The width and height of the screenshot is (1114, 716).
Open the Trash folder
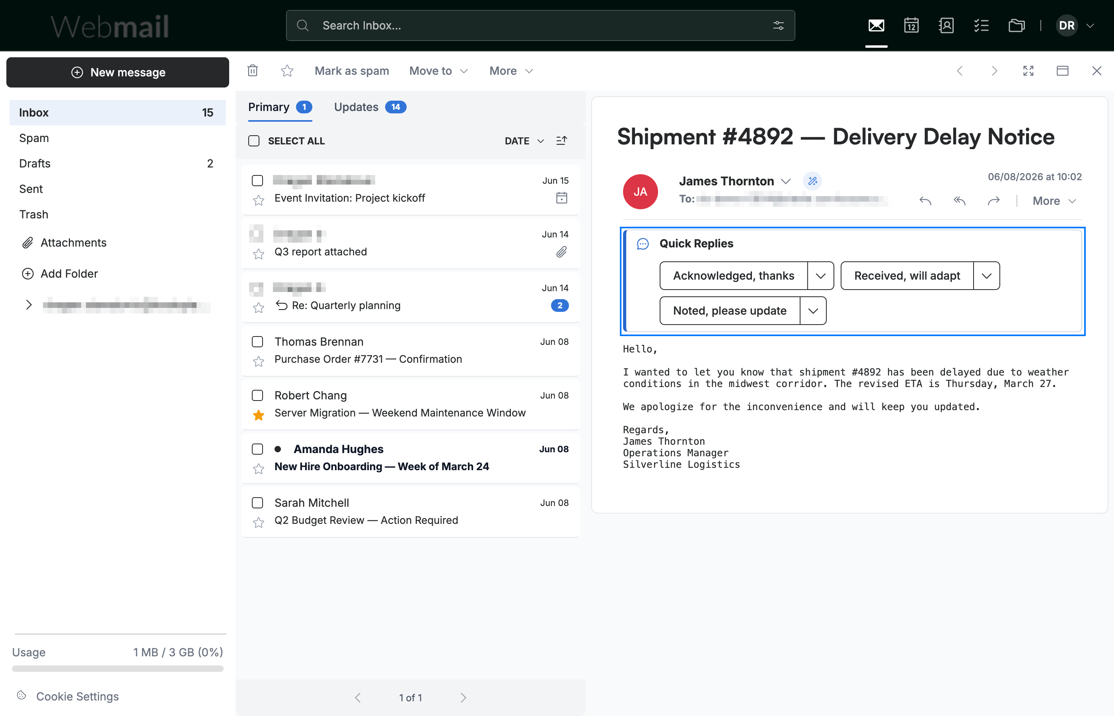pos(118,214)
